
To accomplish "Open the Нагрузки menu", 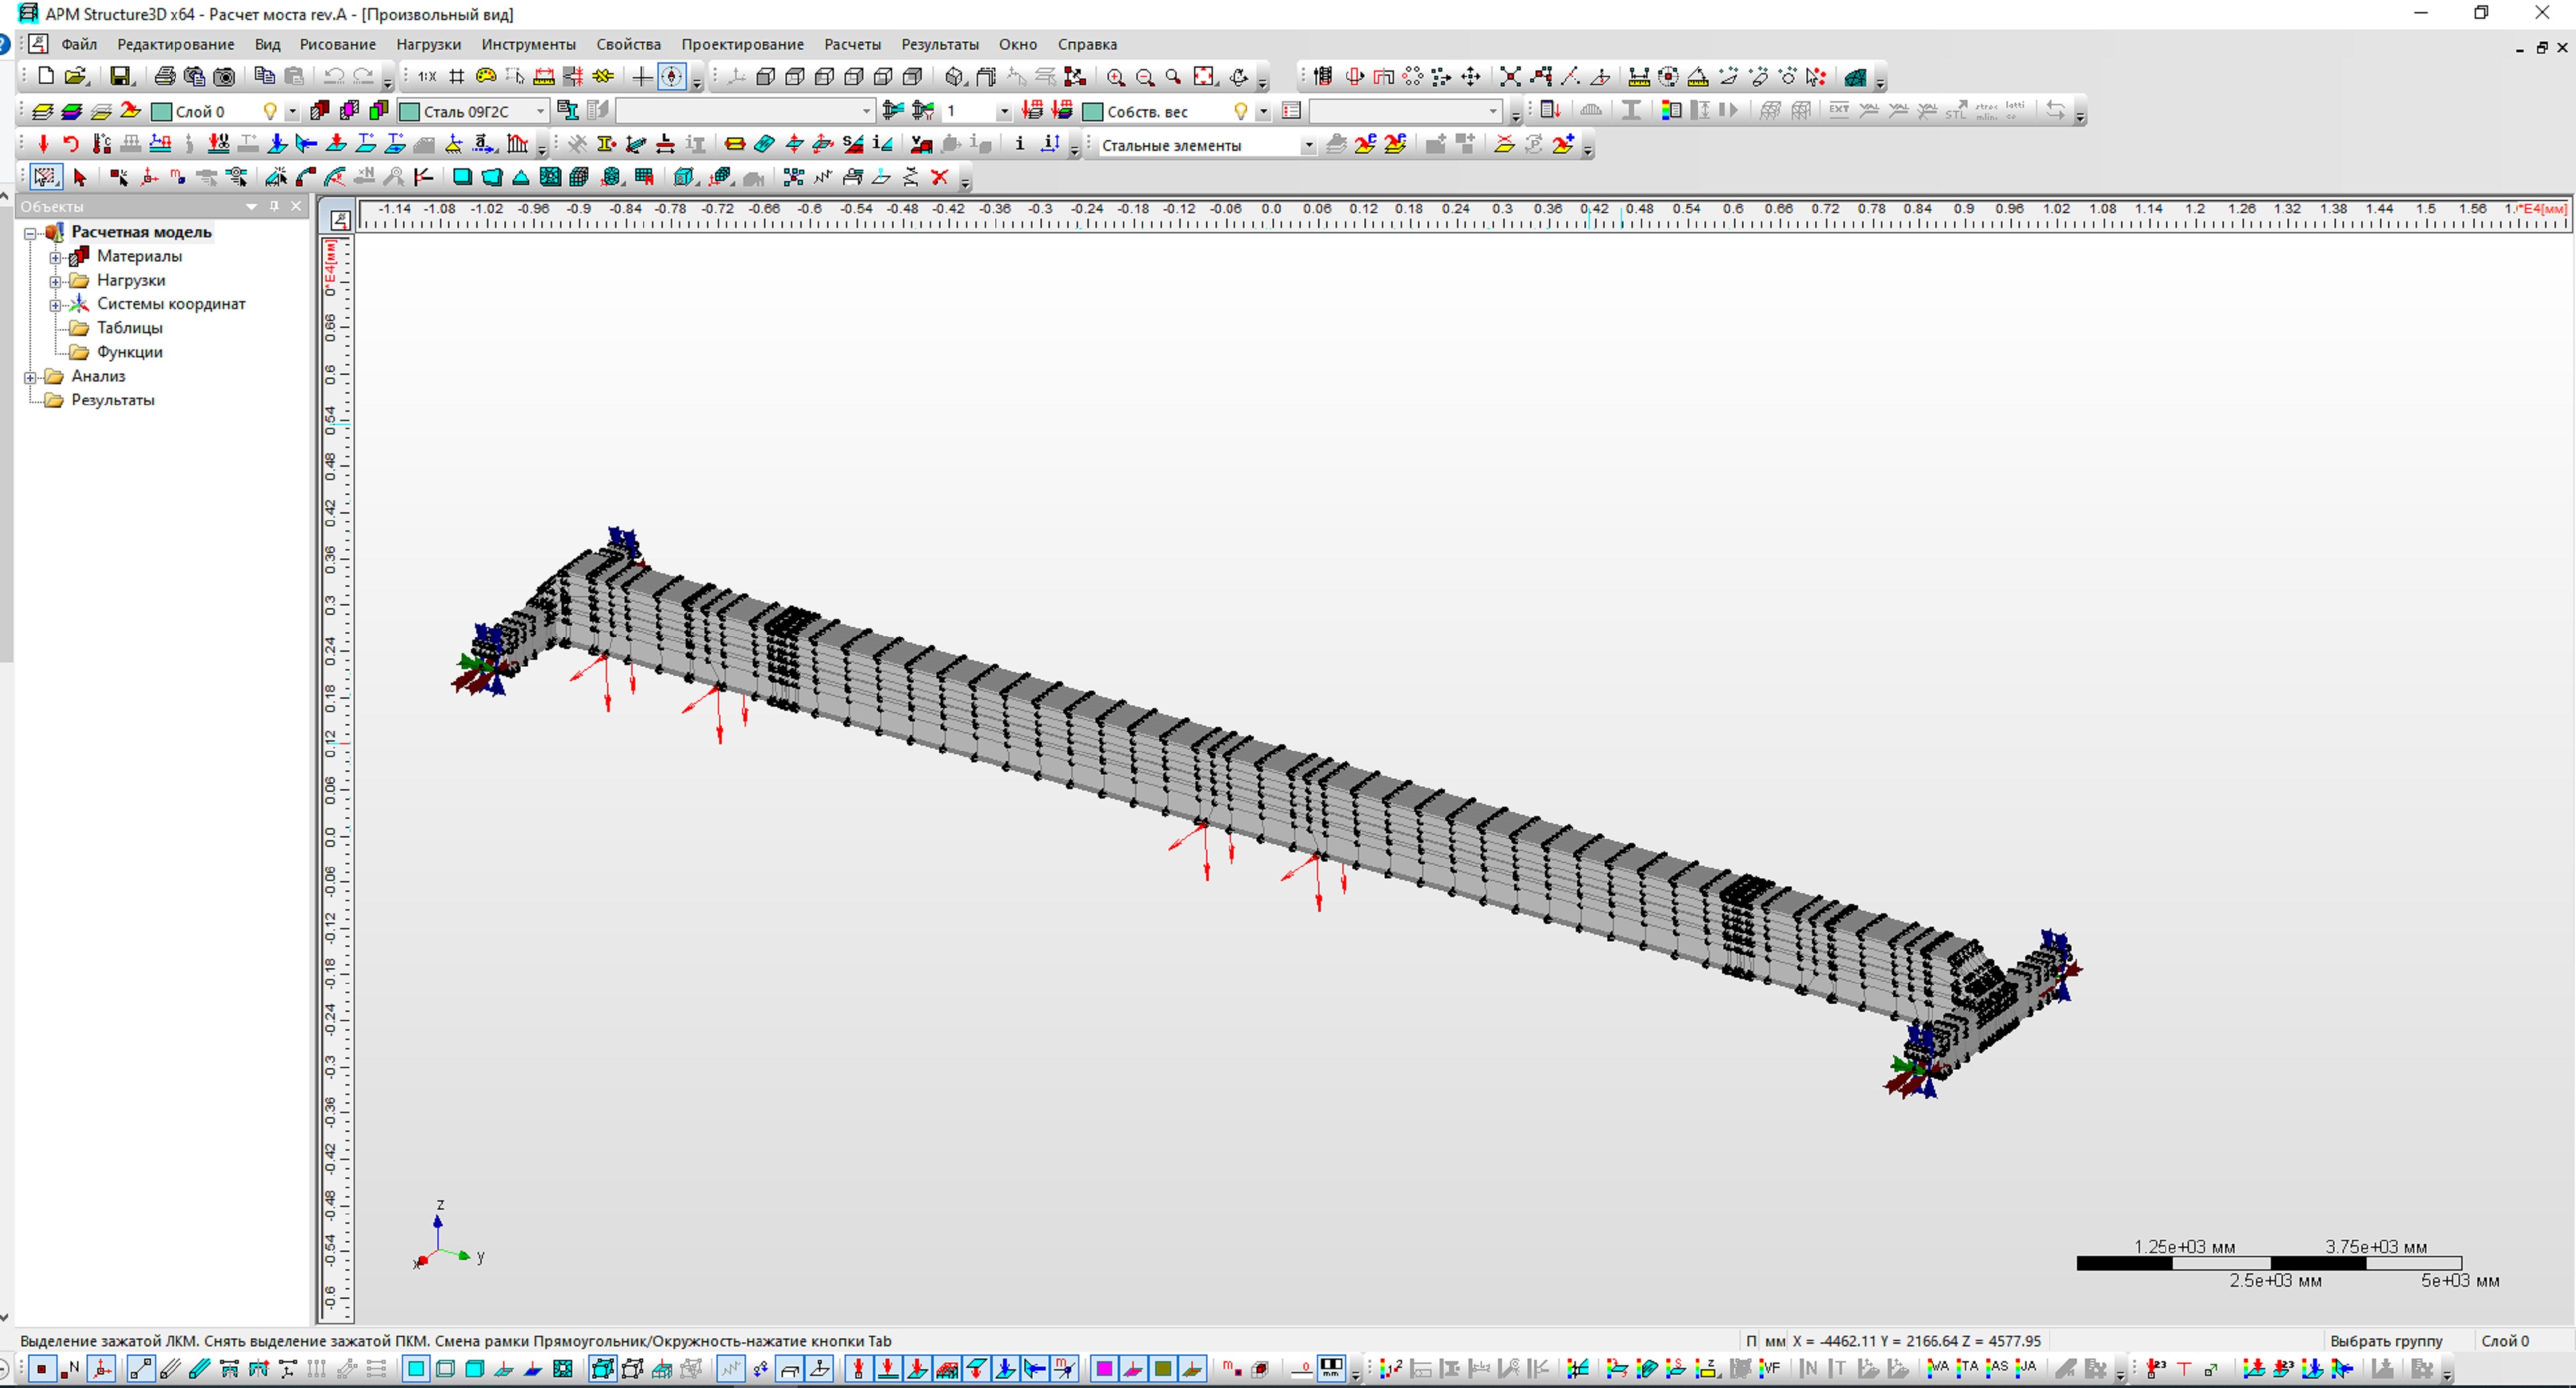I will (x=428, y=44).
